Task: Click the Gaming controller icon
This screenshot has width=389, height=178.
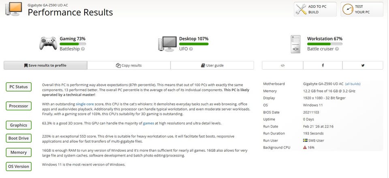Action: tap(47, 43)
